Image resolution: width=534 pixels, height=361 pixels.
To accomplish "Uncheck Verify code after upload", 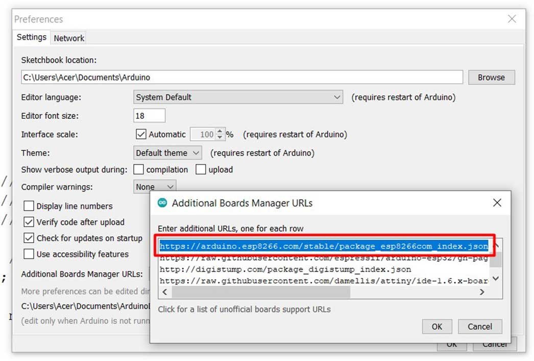I will (x=29, y=222).
